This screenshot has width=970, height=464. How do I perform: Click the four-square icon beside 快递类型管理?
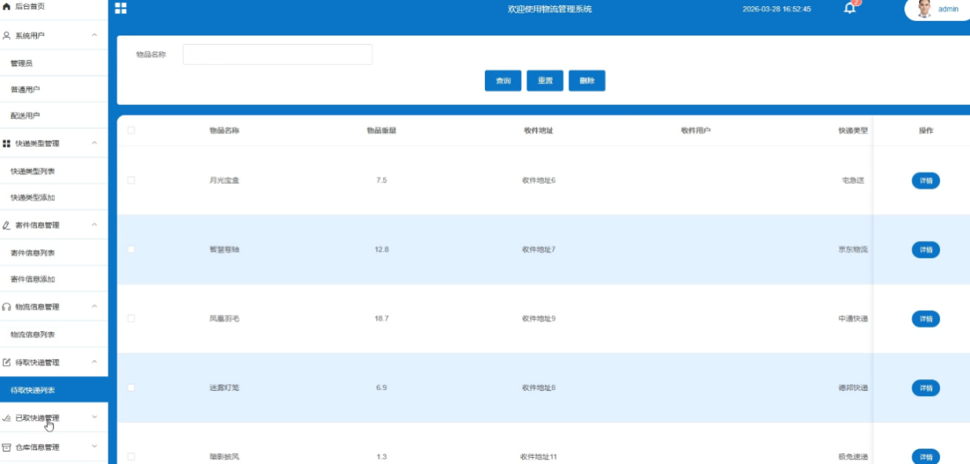(x=7, y=144)
